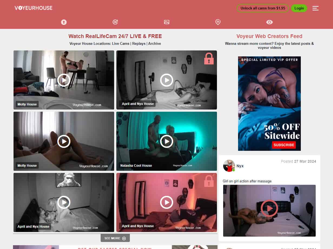Follow the Live Cams link
333x249 pixels.
tap(121, 43)
